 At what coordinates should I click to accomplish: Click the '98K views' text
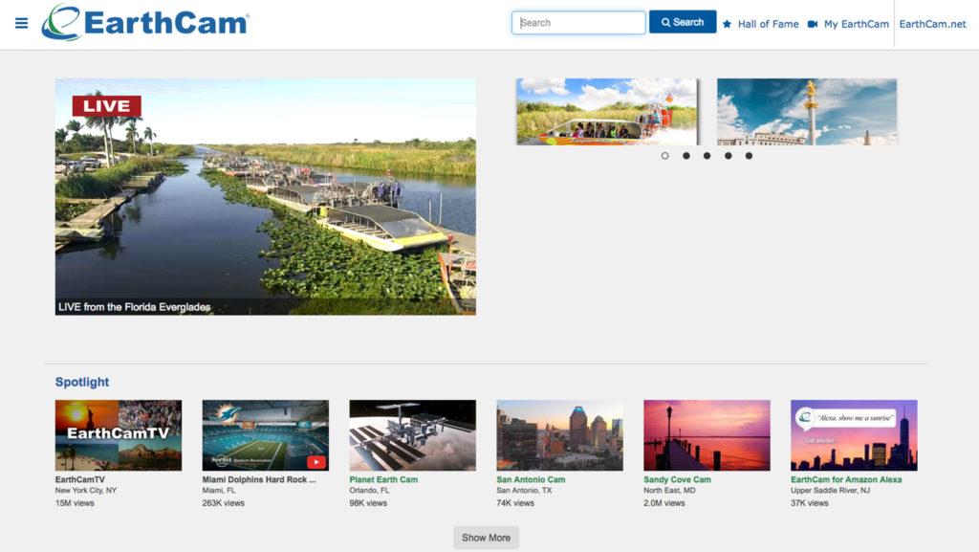click(x=368, y=502)
